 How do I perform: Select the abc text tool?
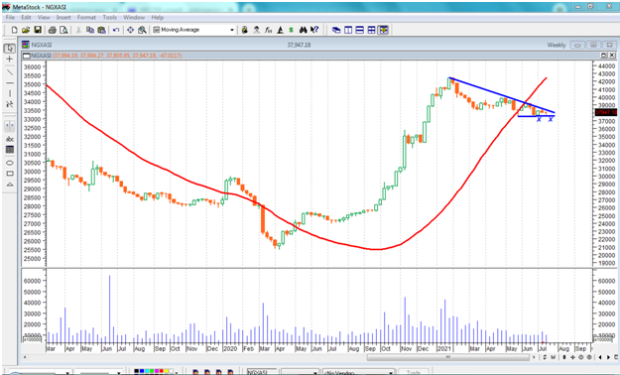[10, 139]
